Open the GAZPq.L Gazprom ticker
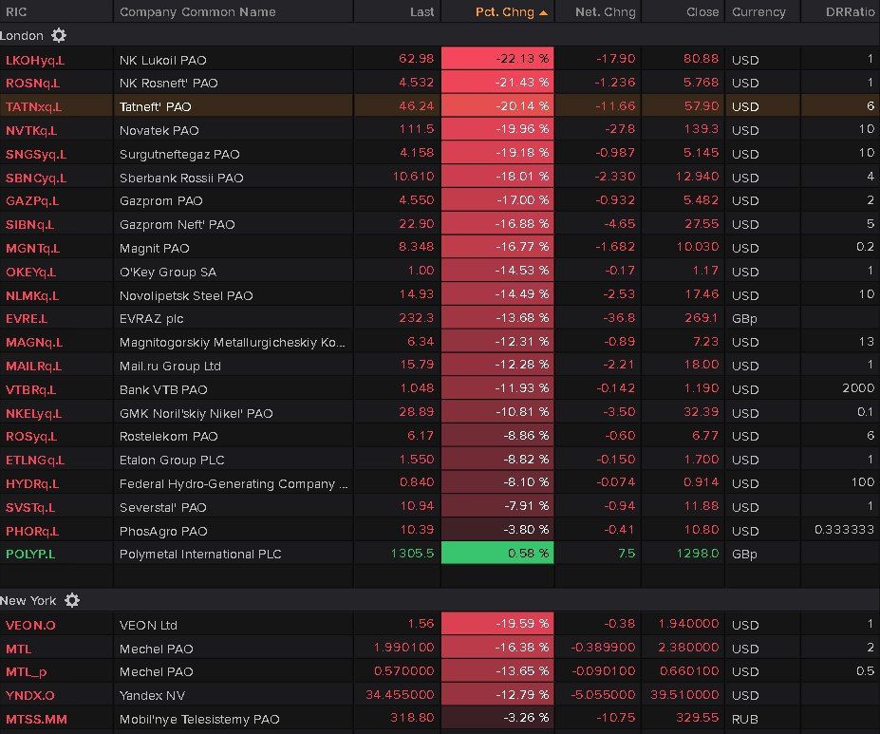Viewport: 880px width, 734px height. click(x=32, y=200)
